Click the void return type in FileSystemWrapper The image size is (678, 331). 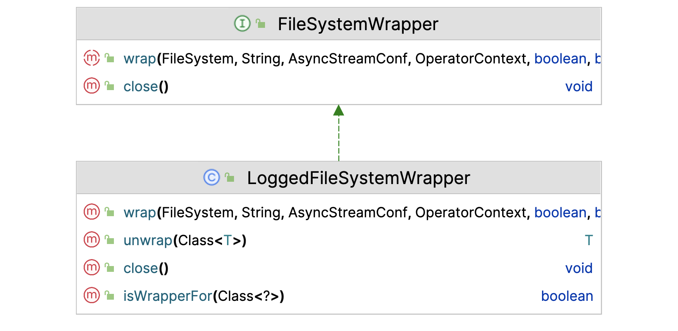[x=579, y=87]
